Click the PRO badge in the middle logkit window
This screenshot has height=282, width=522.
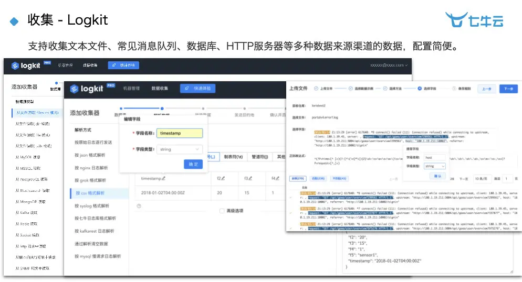(111, 85)
